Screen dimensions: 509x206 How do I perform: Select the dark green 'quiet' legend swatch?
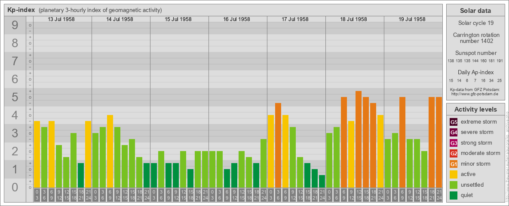tap(454, 195)
